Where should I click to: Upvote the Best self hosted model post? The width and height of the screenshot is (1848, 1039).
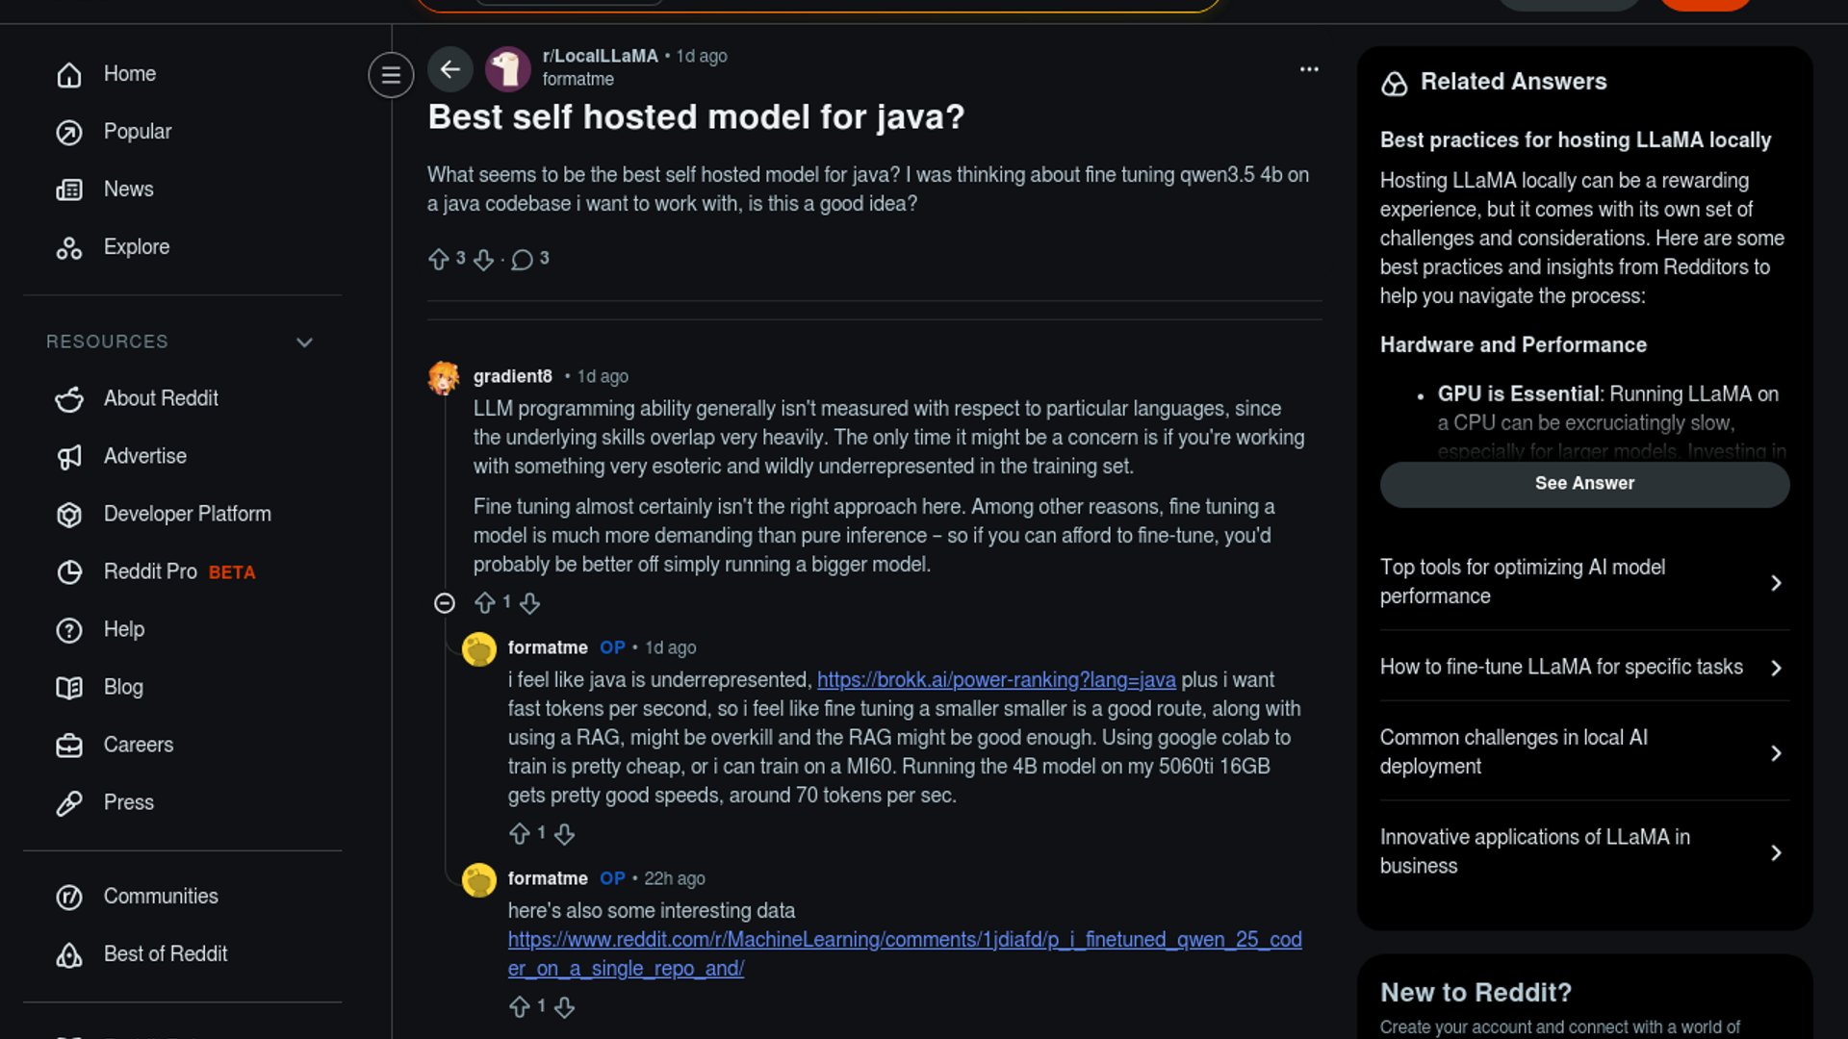point(439,259)
